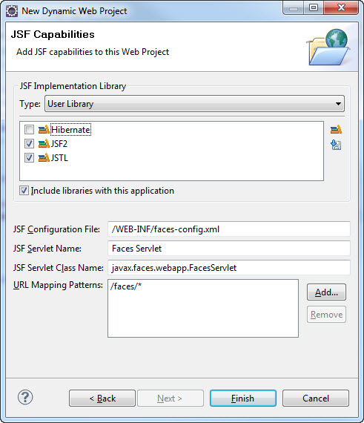The height and width of the screenshot is (423, 364).
Task: Click the Eclipse icon in title bar
Action: point(12,11)
